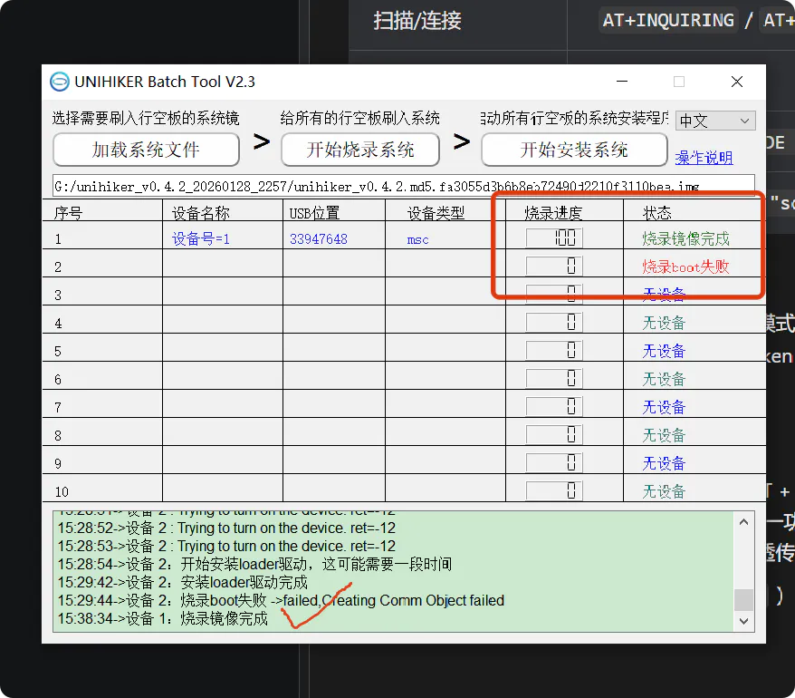795x698 pixels.
Task: Click the 烧录镜像完成 status in row 1
Action: [x=685, y=238]
